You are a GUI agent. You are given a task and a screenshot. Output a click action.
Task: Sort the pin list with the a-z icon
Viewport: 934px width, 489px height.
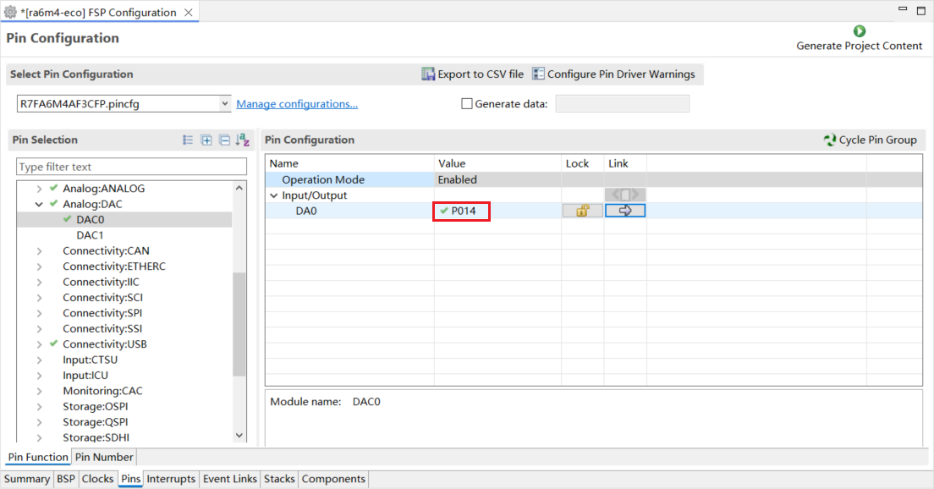point(243,140)
